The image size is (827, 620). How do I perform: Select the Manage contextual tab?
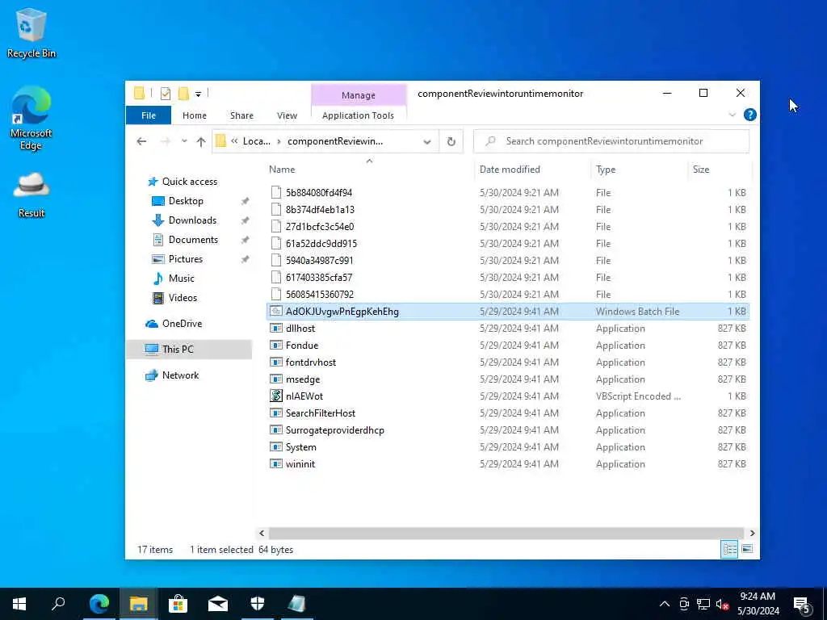coord(359,95)
